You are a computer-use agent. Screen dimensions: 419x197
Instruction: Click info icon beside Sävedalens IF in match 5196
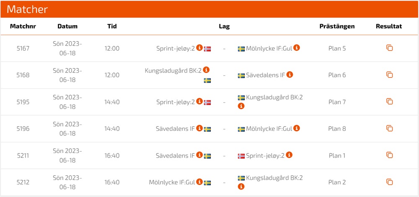tap(199, 128)
